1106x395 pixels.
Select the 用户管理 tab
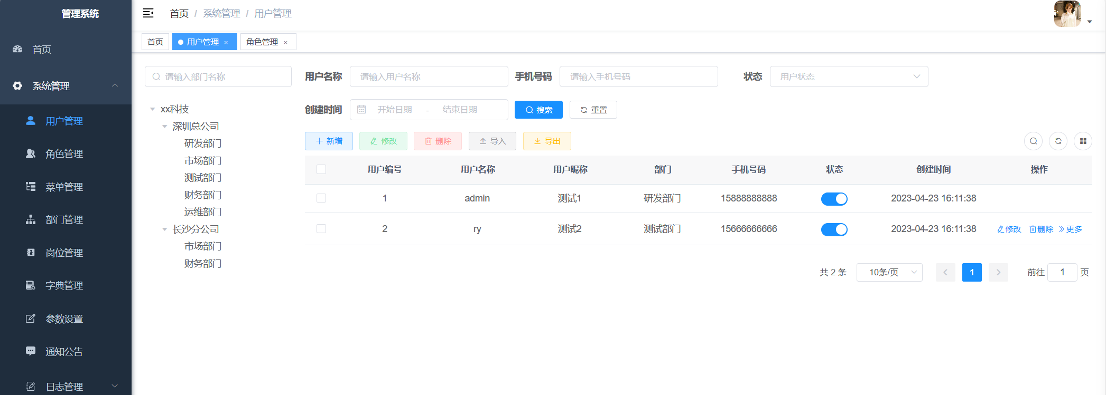pos(205,42)
